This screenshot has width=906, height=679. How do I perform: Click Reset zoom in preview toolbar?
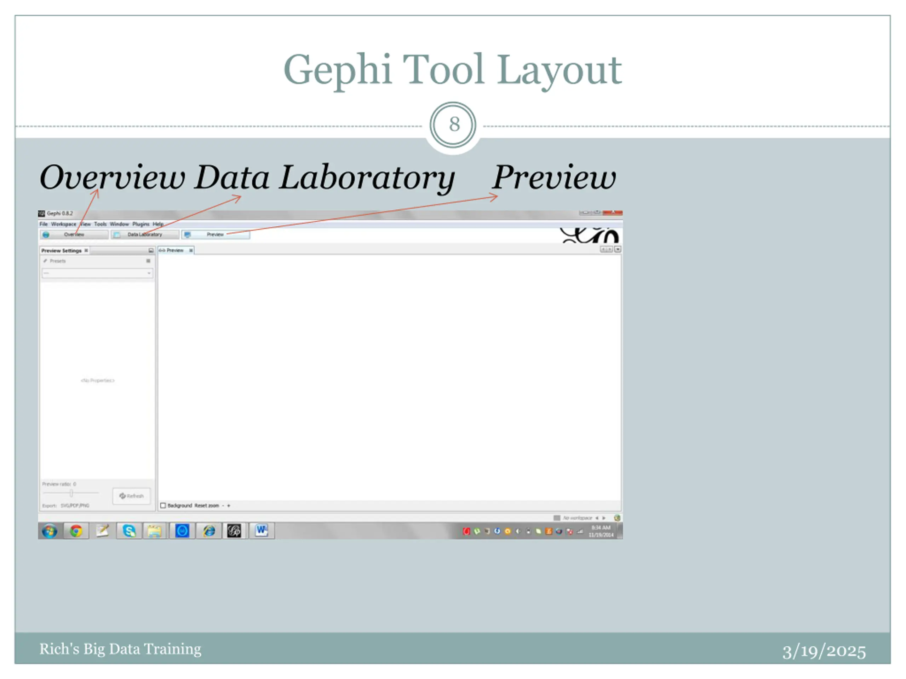point(206,505)
